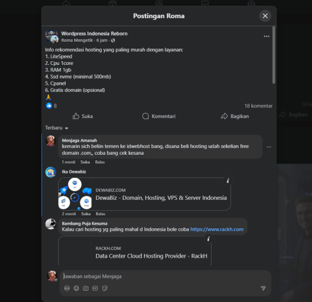This screenshot has height=302, width=312.
Task: Click the 6 jam timestamp
Action: pyautogui.click(x=102, y=41)
